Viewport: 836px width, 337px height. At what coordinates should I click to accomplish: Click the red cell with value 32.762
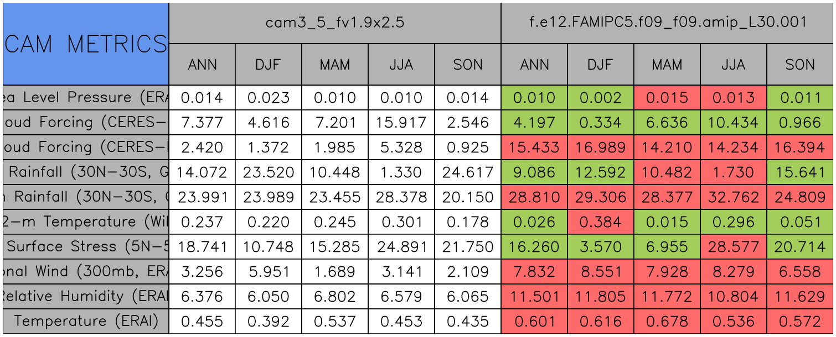[x=734, y=197]
